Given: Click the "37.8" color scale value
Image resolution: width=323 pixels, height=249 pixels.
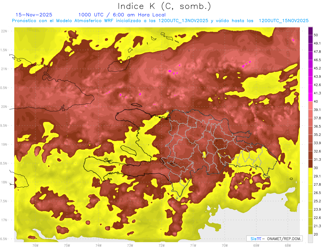Looking at the screenshot, I should pos(317,118).
